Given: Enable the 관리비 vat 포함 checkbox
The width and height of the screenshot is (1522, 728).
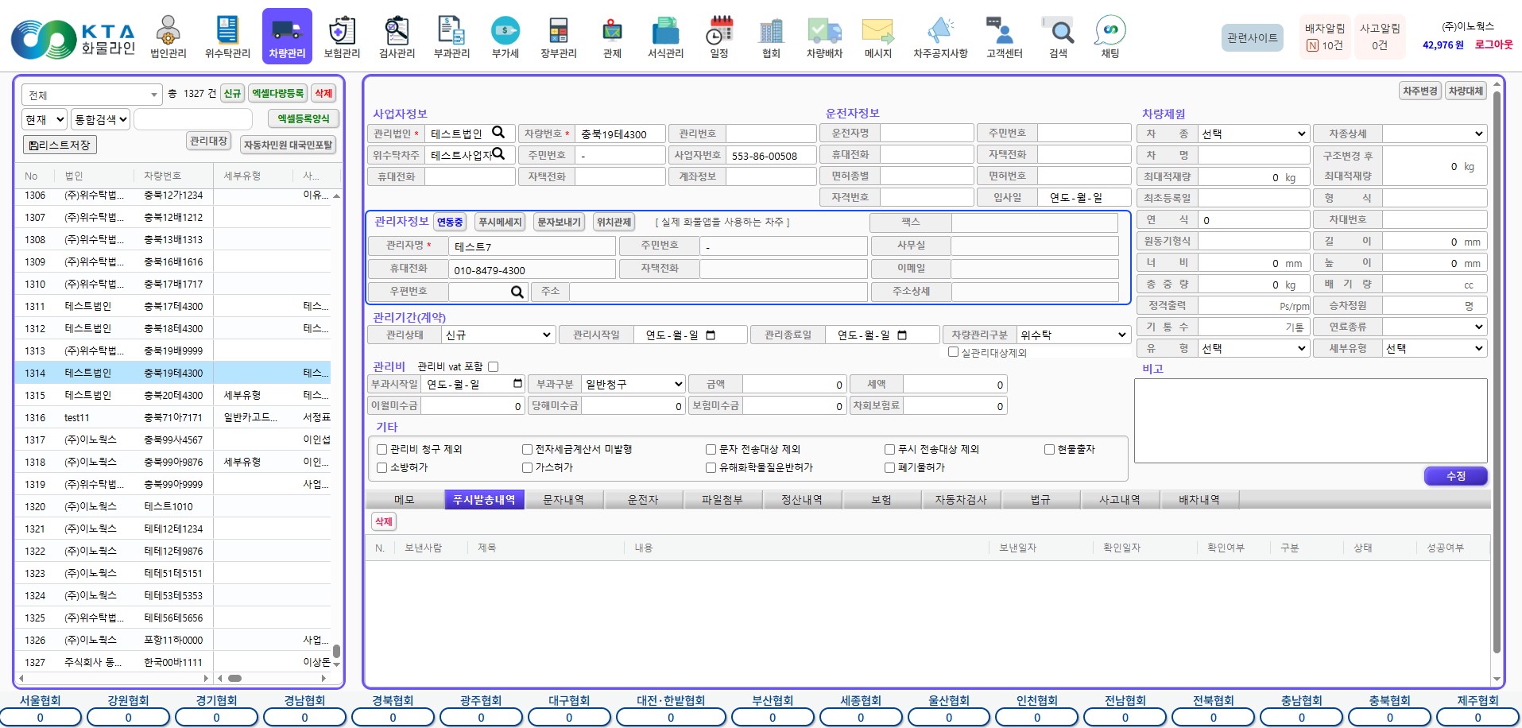Looking at the screenshot, I should [x=493, y=366].
